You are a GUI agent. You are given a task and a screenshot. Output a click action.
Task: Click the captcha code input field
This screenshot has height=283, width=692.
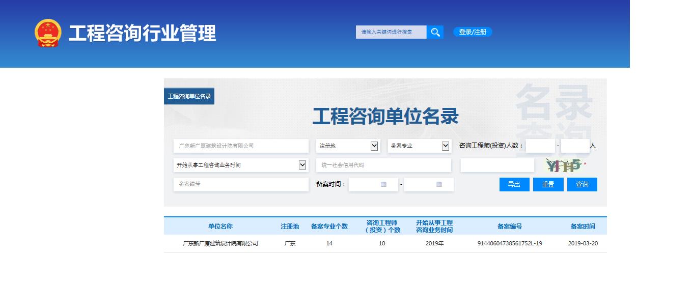tap(497, 165)
